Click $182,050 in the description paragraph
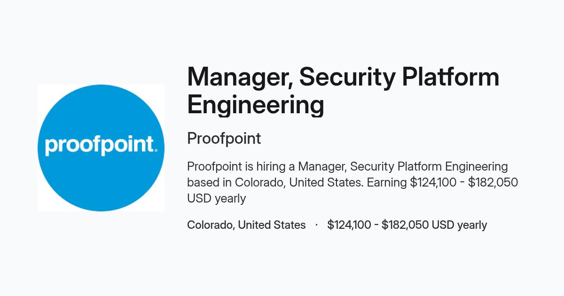 (x=493, y=182)
